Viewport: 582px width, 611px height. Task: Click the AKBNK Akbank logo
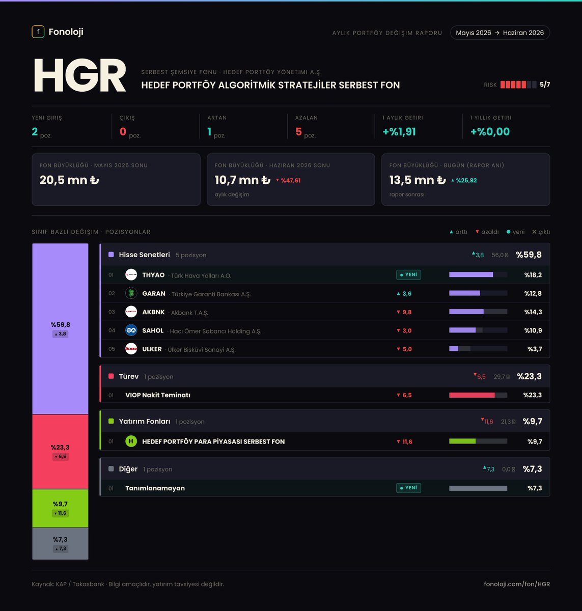131,312
